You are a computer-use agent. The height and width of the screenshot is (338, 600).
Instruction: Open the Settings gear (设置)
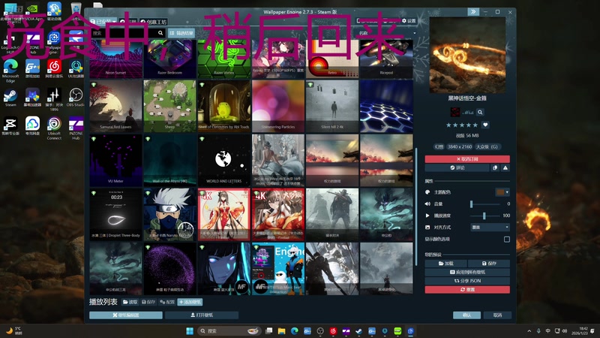point(409,21)
